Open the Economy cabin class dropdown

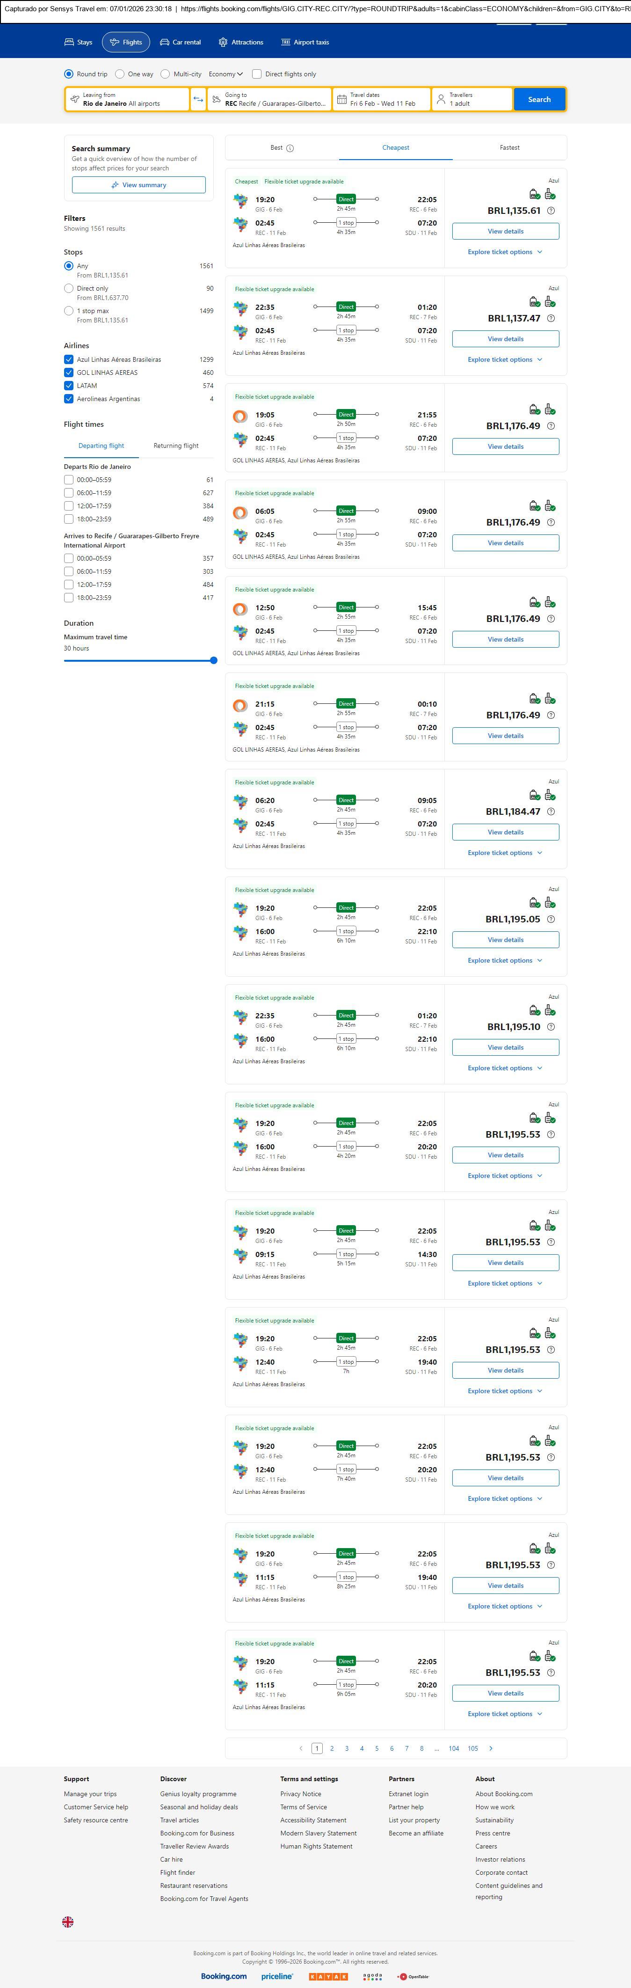[x=225, y=74]
